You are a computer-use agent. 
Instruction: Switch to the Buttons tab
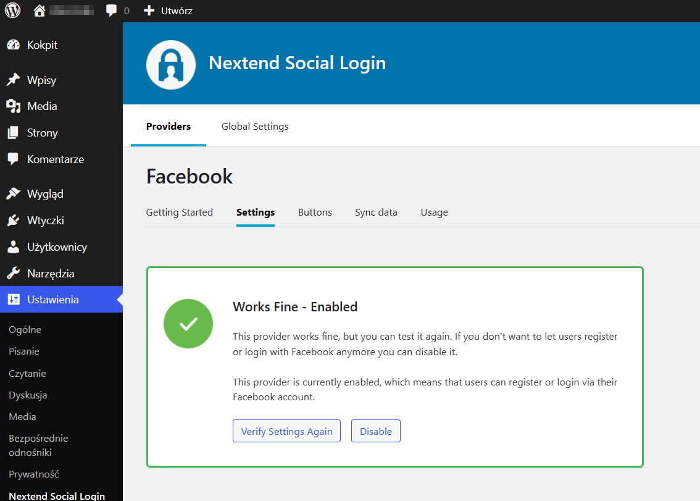315,213
